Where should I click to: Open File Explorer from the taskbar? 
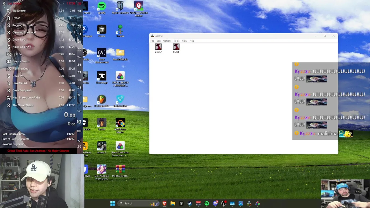point(173,203)
